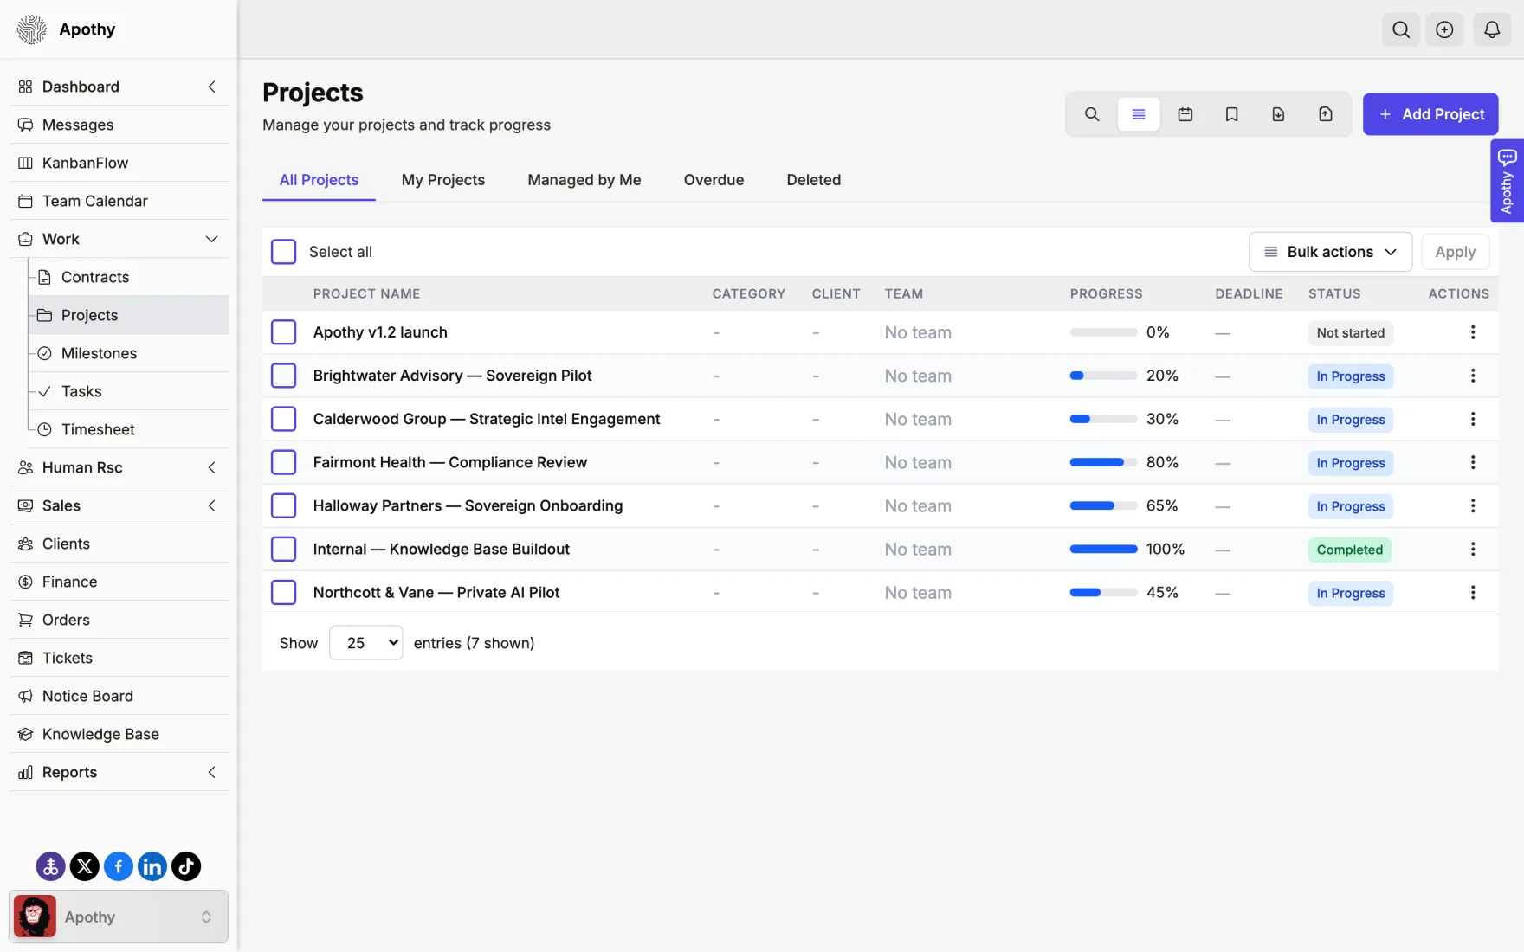Click the user avatar at sidebar bottom
The width and height of the screenshot is (1524, 952).
point(35,917)
